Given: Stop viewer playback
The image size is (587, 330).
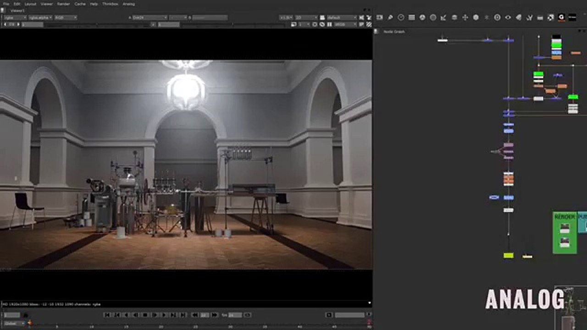Looking at the screenshot, I should (145, 315).
